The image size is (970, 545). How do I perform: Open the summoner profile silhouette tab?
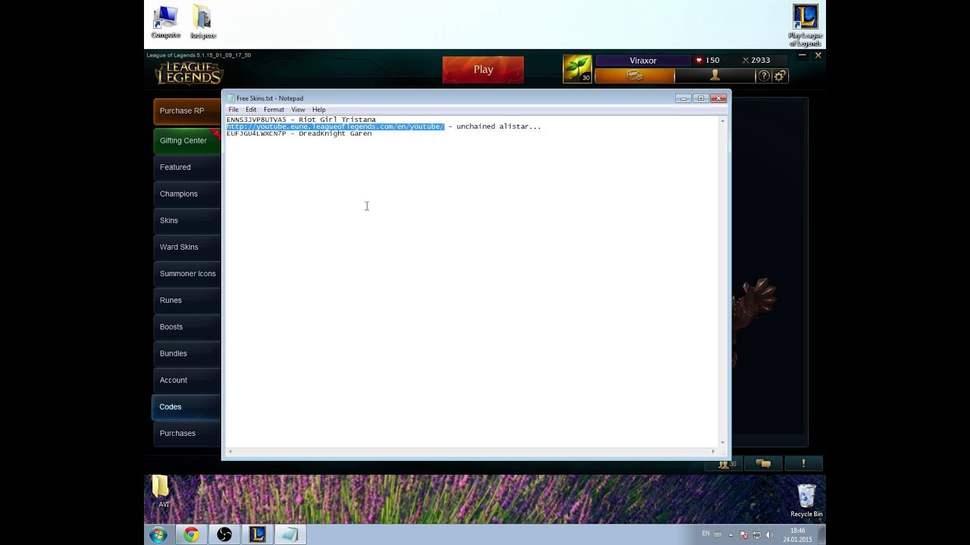click(x=715, y=76)
